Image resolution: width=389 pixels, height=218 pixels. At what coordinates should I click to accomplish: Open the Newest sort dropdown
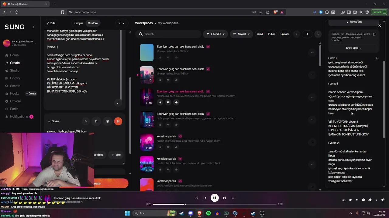pos(241,34)
